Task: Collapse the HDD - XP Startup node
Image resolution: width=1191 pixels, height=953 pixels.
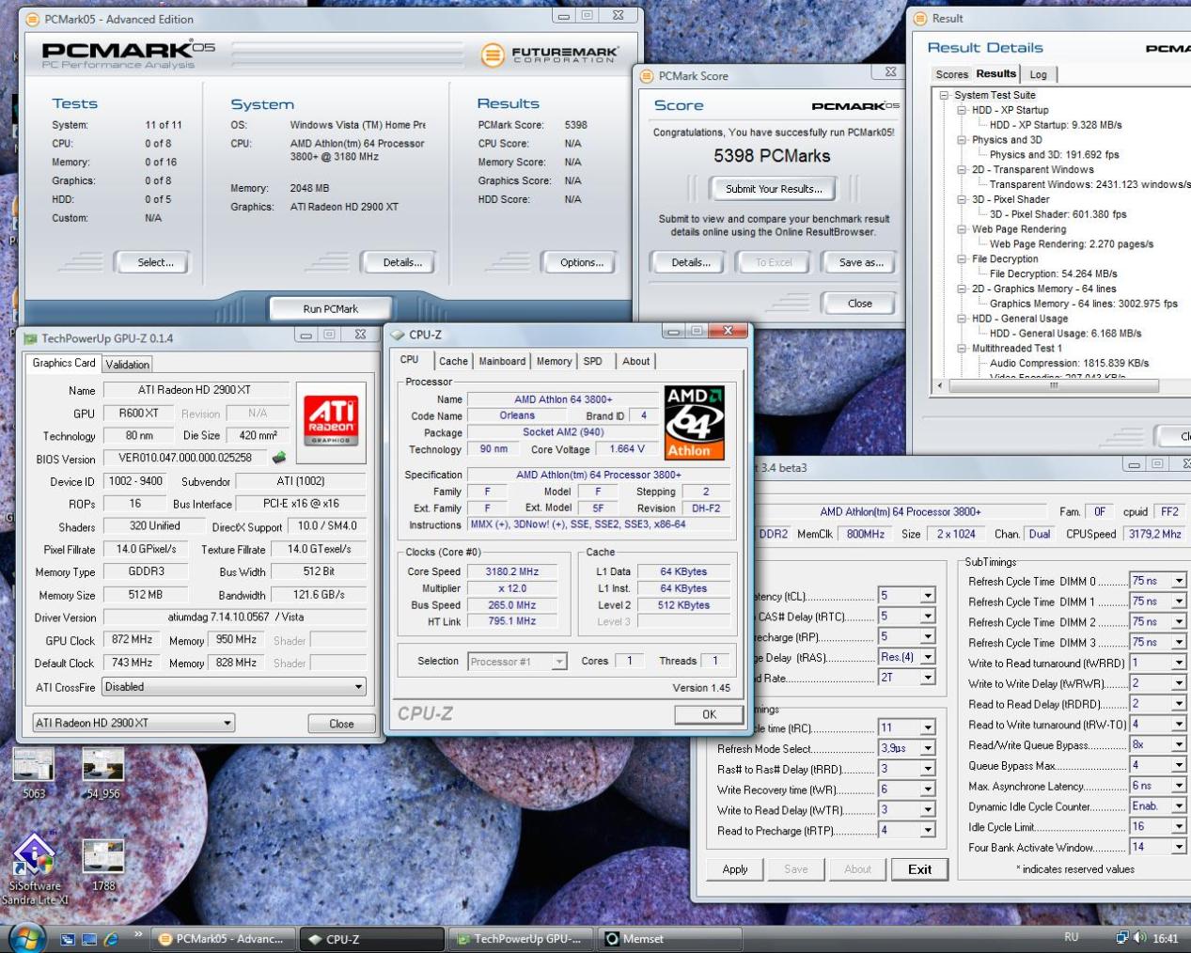Action: coord(962,110)
